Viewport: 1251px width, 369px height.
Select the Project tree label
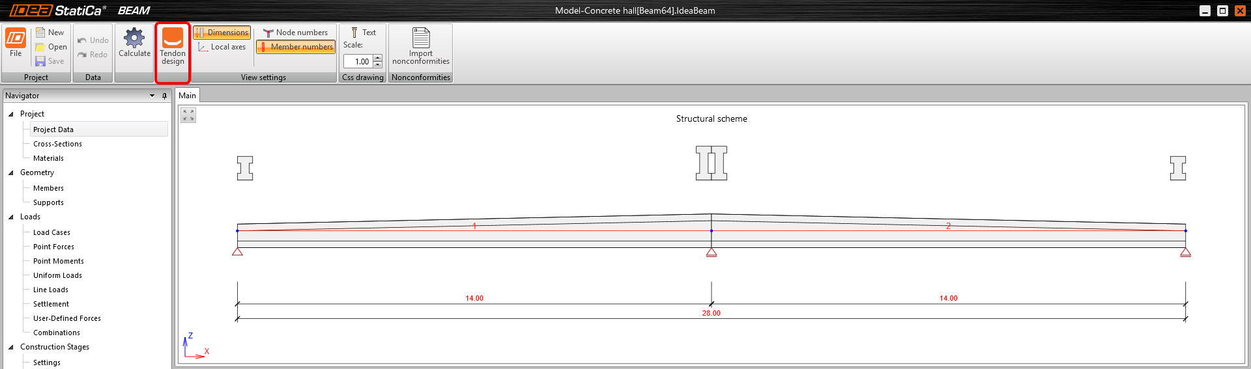coord(32,114)
